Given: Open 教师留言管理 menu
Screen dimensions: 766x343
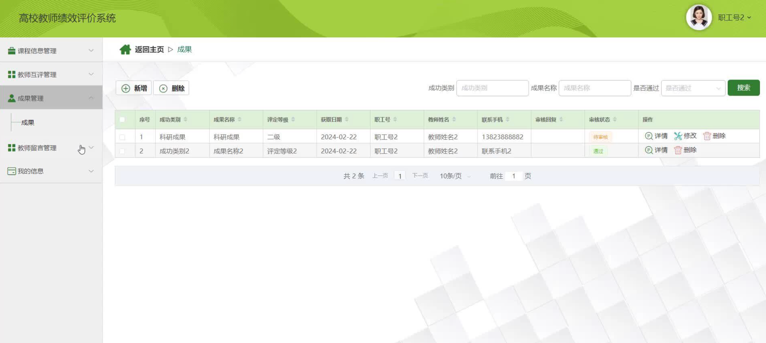Looking at the screenshot, I should pyautogui.click(x=51, y=148).
